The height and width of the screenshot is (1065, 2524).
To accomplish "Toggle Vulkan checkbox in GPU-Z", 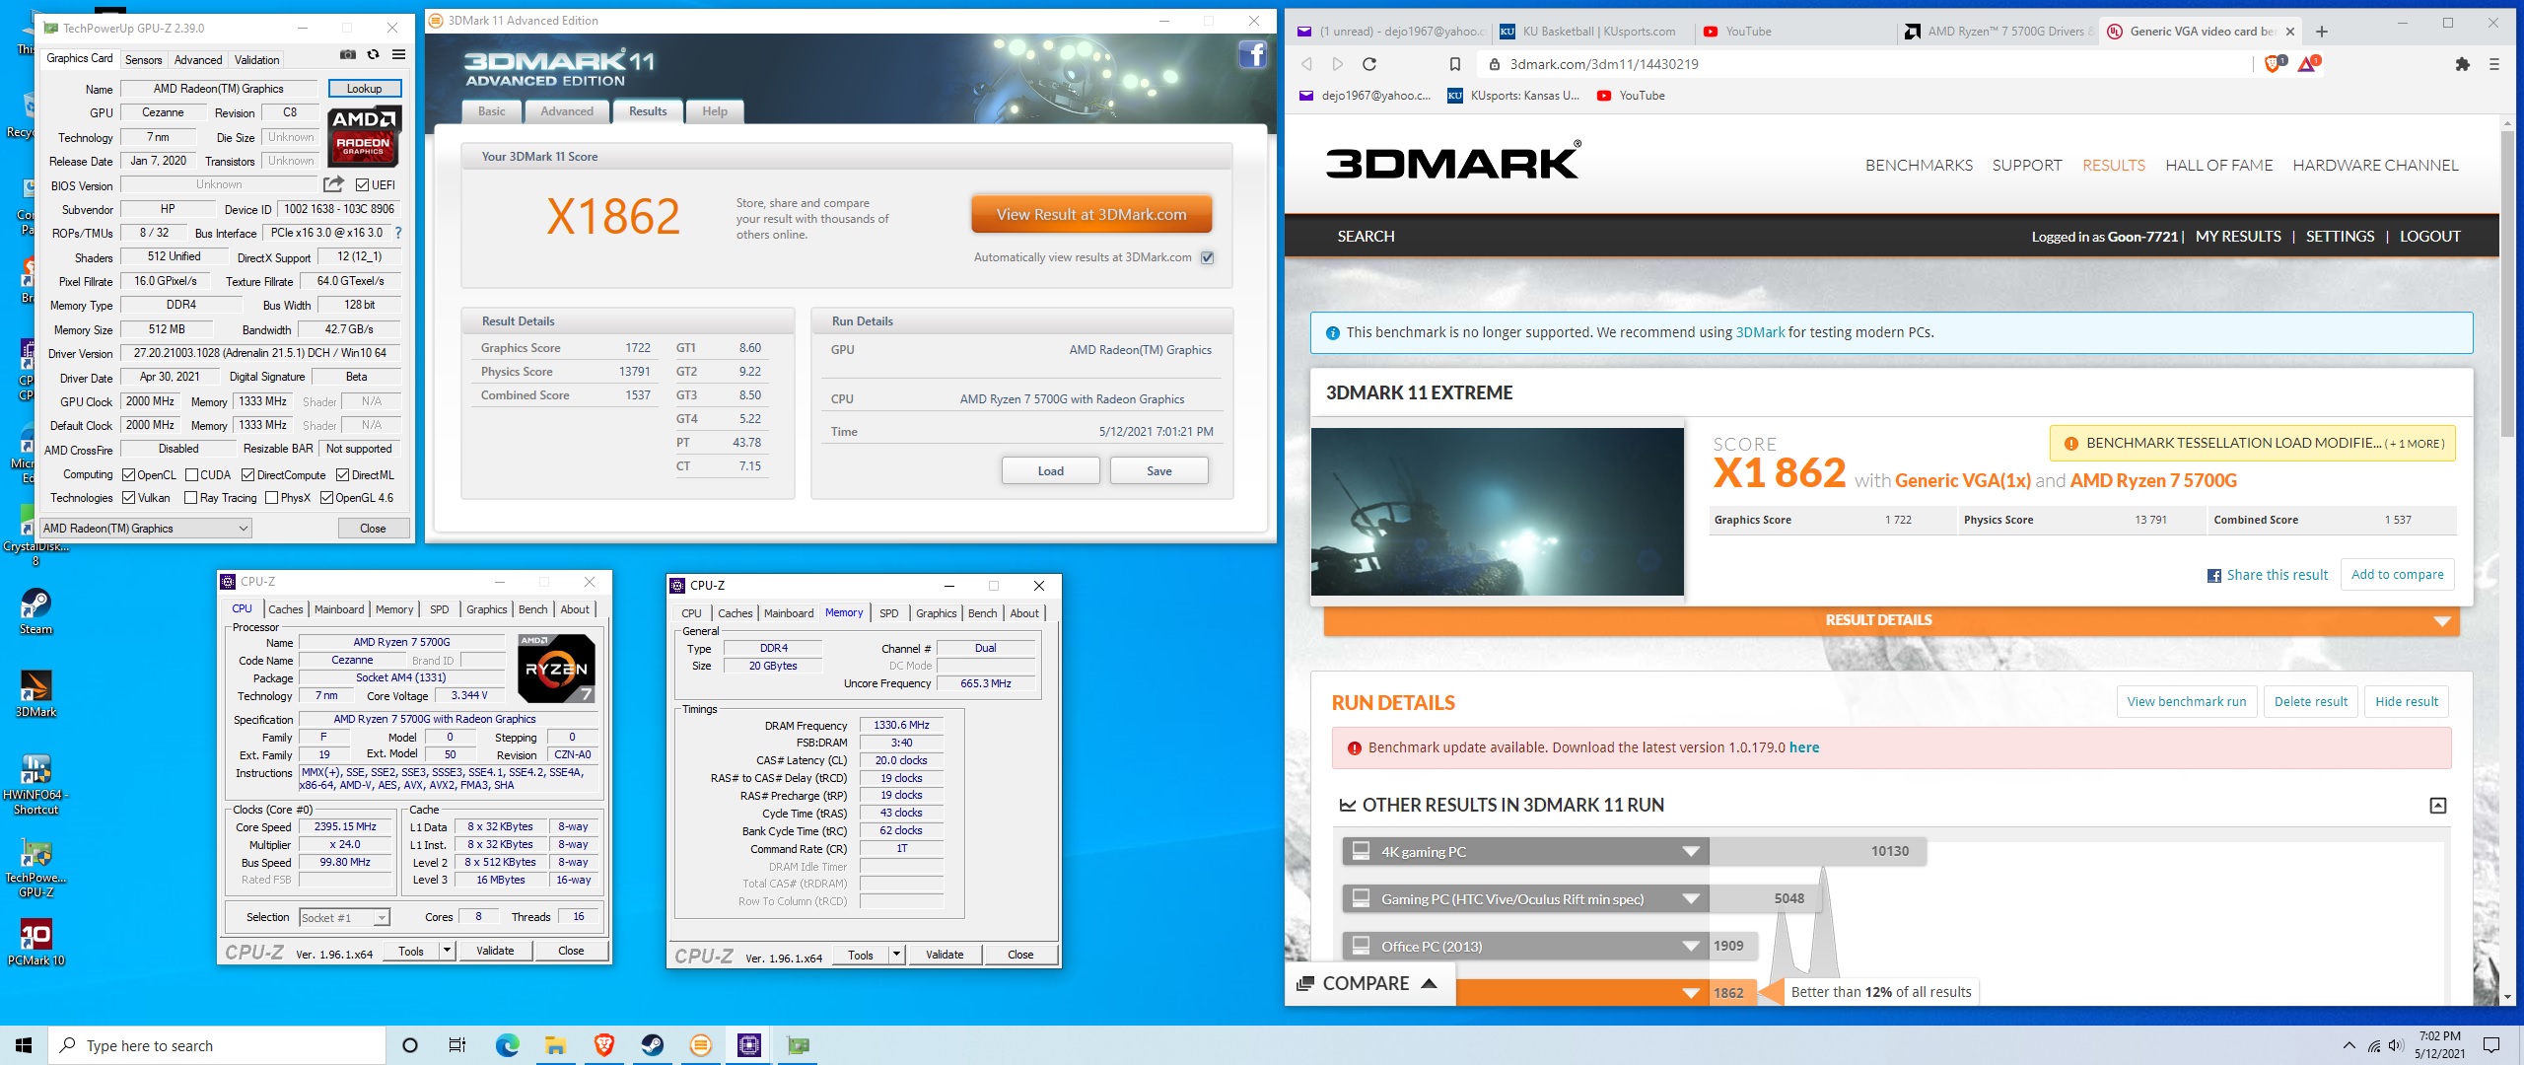I will pos(128,498).
